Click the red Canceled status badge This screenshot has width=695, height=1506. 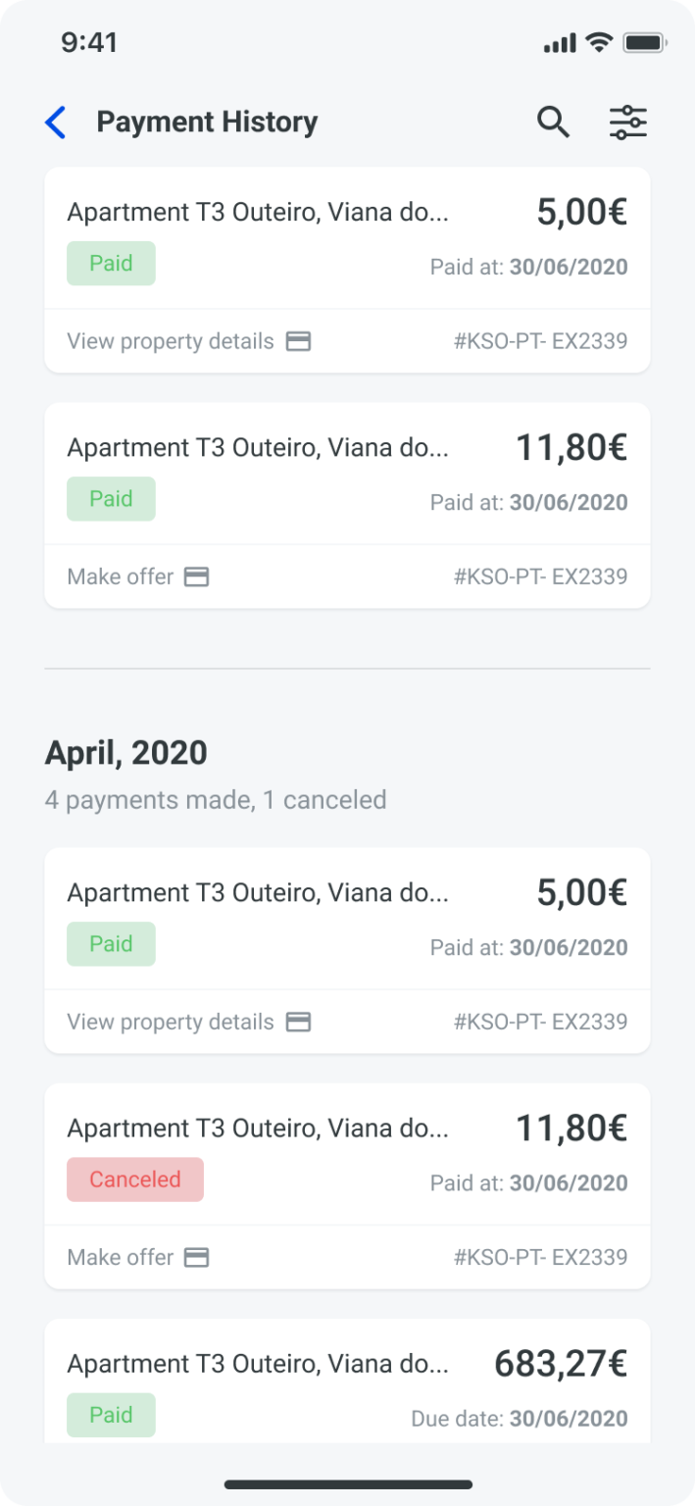point(135,1180)
